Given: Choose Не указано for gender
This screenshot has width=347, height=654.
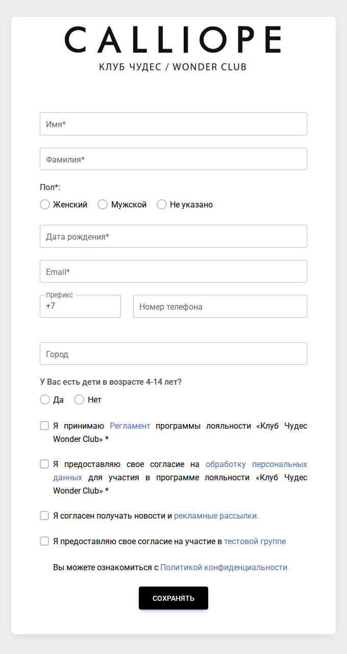Looking at the screenshot, I should [162, 204].
